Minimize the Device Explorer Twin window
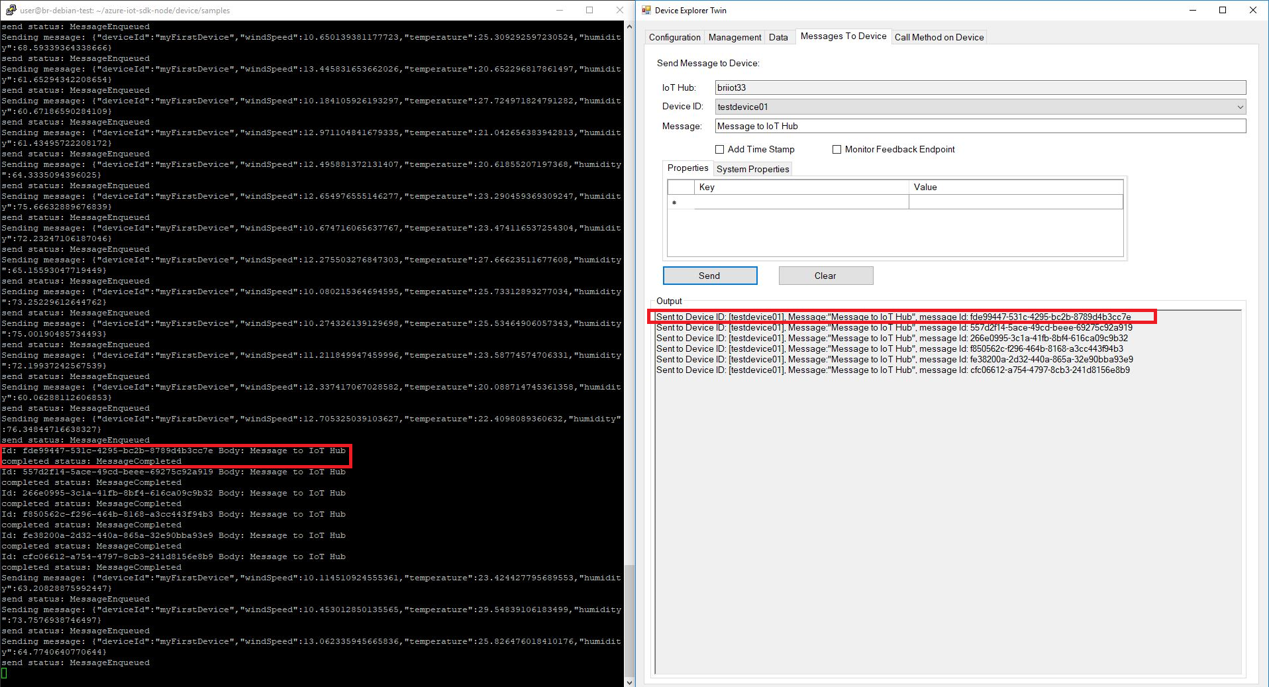Image resolution: width=1269 pixels, height=687 pixels. [x=1193, y=10]
